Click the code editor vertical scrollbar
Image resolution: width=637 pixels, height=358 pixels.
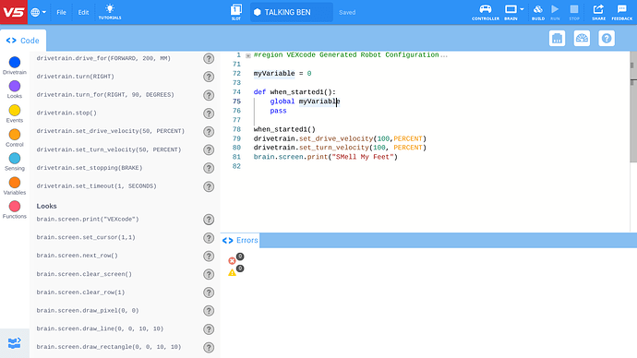(633, 107)
